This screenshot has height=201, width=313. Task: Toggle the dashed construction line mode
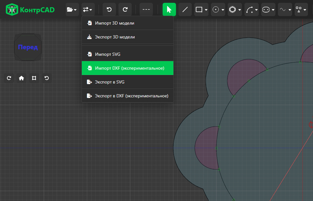pos(146,9)
